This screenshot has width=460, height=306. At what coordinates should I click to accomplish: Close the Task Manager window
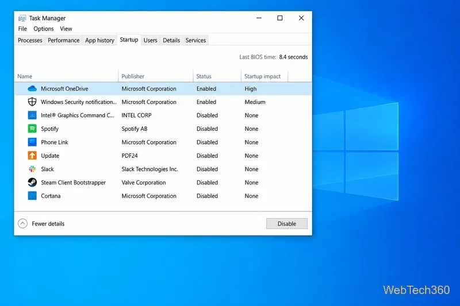point(301,18)
